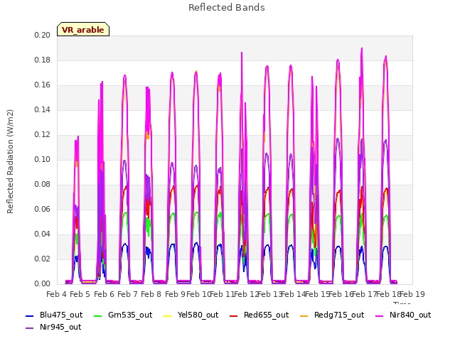Select the Red655_out legend label
This screenshot has height=341, width=455.
266,315
